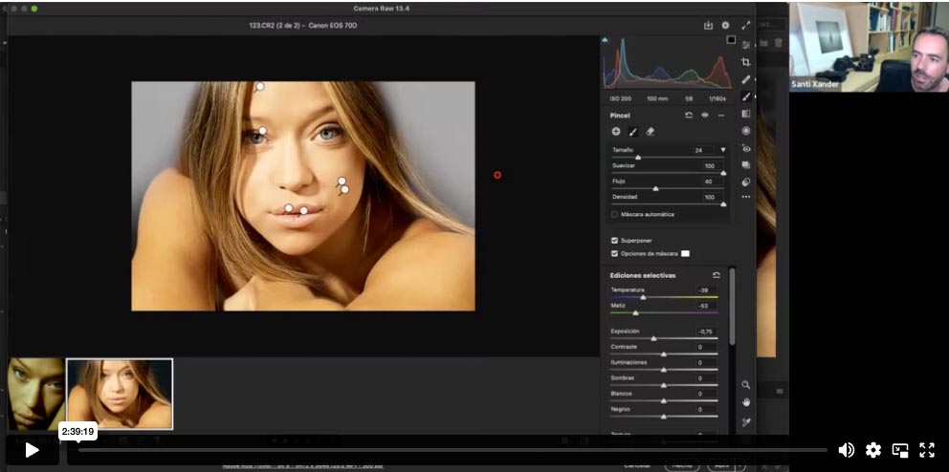Click the brush pin near the left eye
This screenshot has height=472, width=949.
pyautogui.click(x=263, y=131)
